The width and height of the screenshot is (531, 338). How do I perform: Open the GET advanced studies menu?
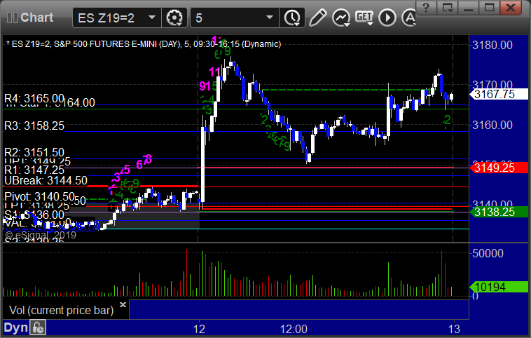pos(364,18)
